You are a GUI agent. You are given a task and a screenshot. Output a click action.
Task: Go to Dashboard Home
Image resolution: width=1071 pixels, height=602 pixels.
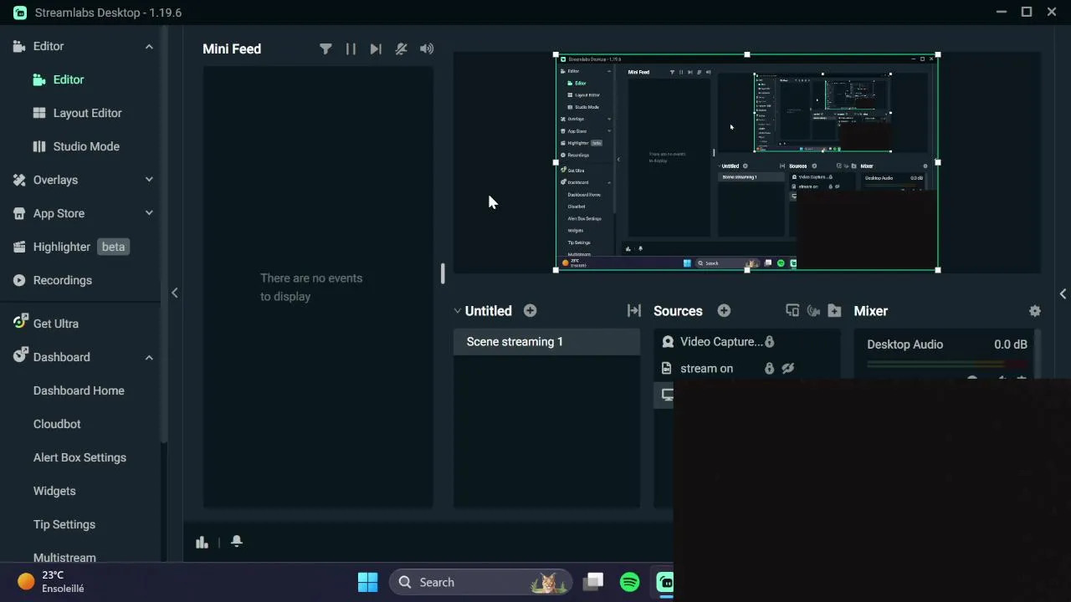pos(79,390)
